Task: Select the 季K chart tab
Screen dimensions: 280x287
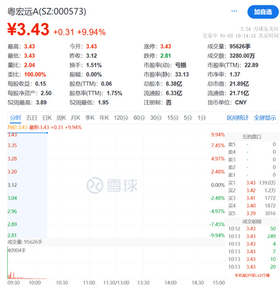Action: point(90,118)
